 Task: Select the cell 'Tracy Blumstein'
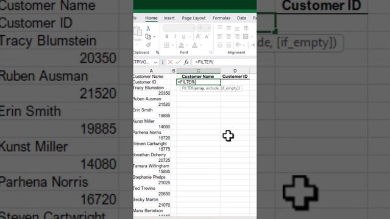coord(152,88)
